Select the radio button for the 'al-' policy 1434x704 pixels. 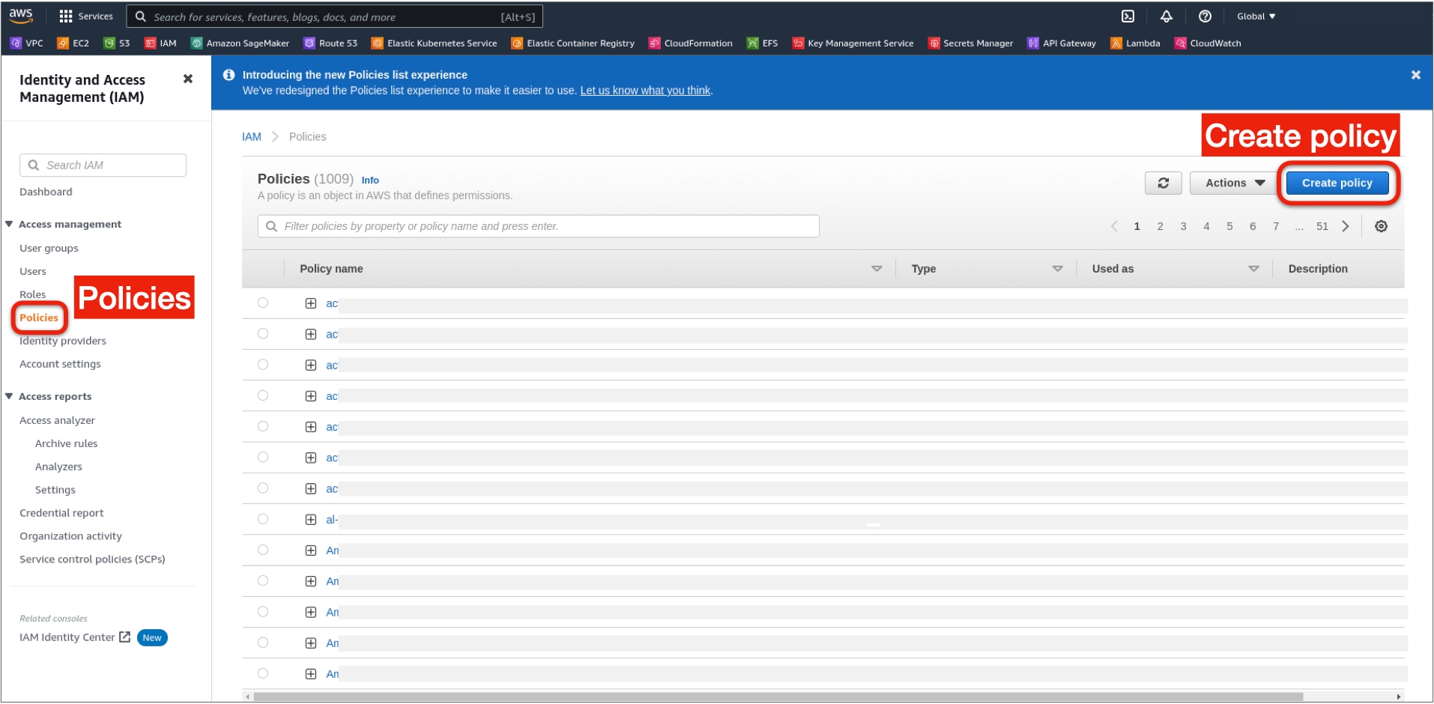coord(263,519)
